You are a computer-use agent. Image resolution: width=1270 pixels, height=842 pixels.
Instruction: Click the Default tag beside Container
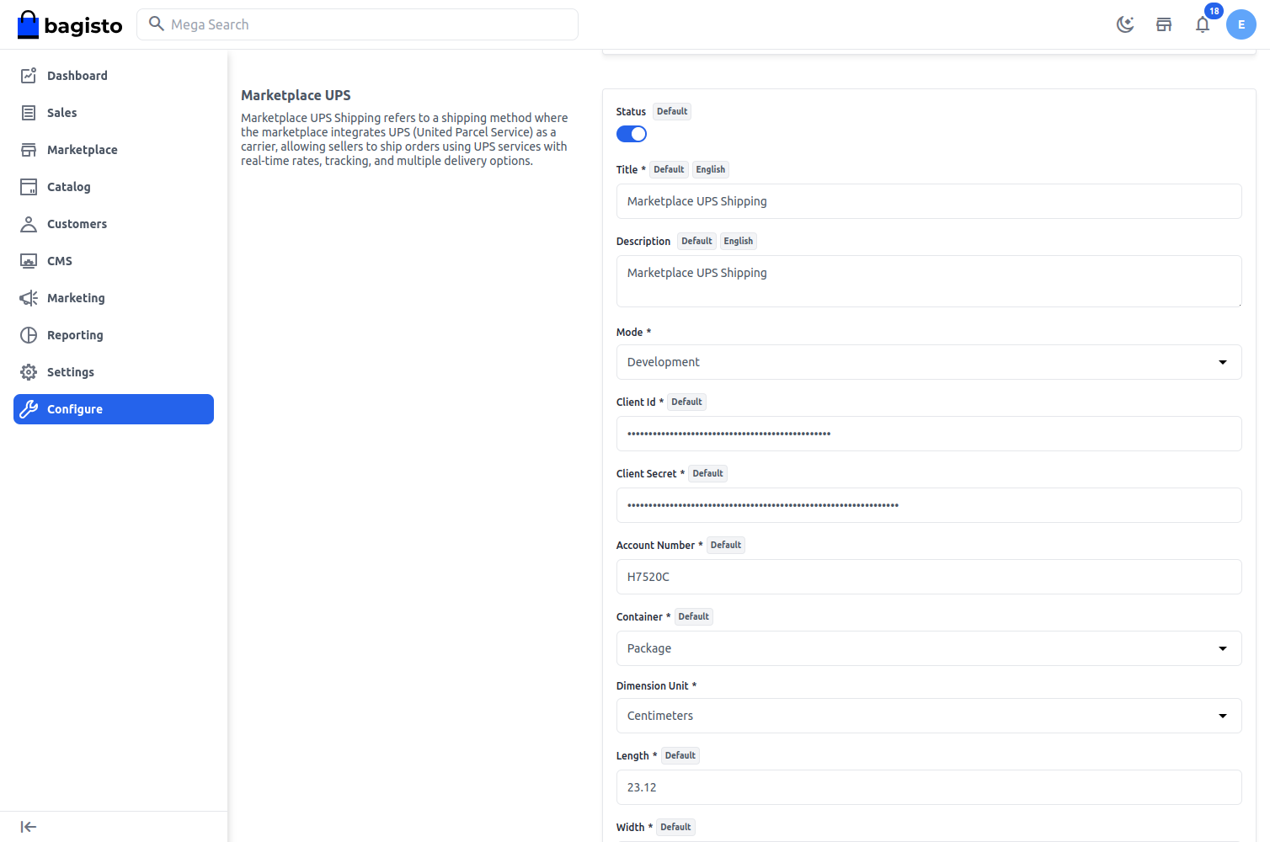(x=693, y=616)
